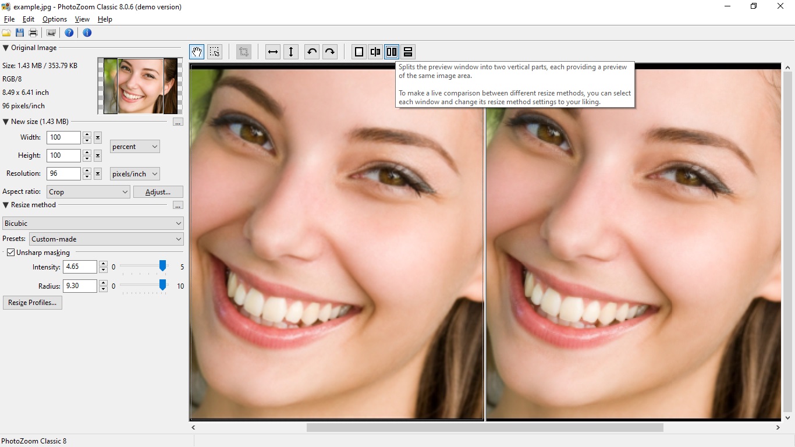Rotate image counter-clockwise
This screenshot has height=447, width=795.
(x=312, y=52)
